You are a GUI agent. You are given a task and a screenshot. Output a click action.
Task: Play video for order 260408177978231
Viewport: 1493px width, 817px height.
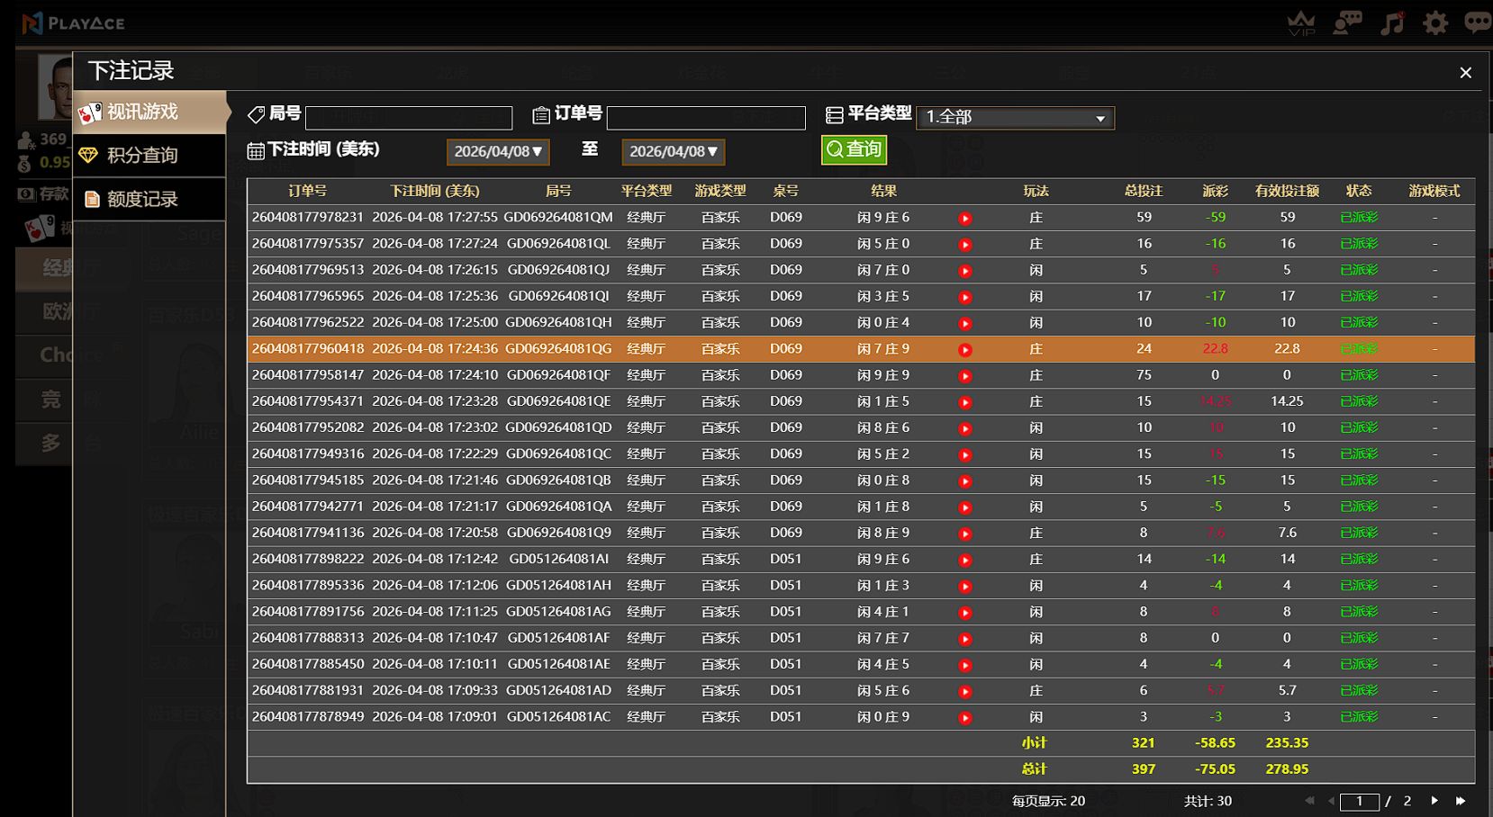point(965,219)
